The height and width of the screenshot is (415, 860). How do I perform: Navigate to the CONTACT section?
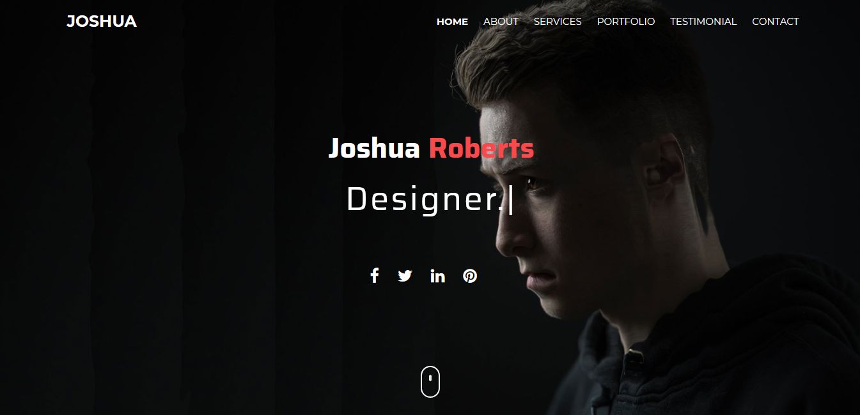click(x=776, y=22)
